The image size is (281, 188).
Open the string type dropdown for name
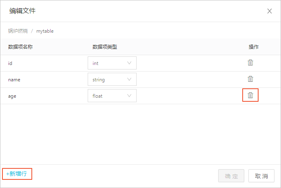(112, 79)
